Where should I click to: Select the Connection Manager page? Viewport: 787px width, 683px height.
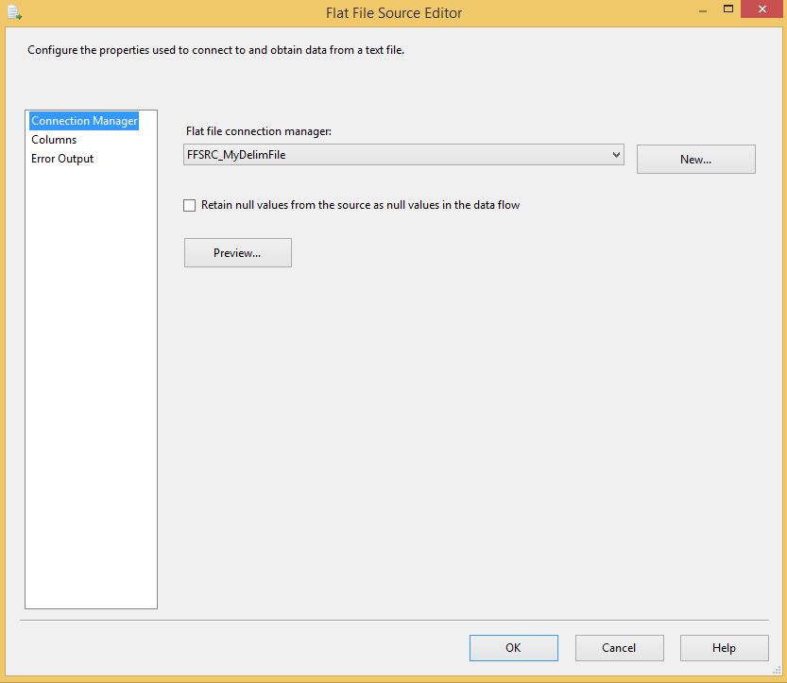[x=84, y=121]
